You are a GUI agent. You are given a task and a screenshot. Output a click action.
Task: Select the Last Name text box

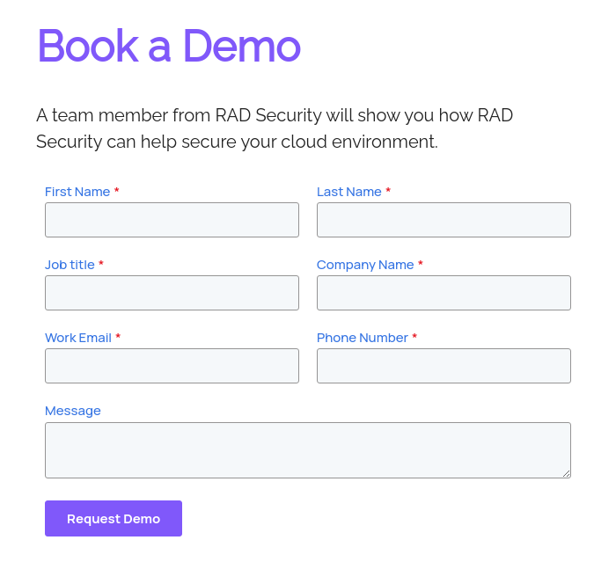(444, 220)
